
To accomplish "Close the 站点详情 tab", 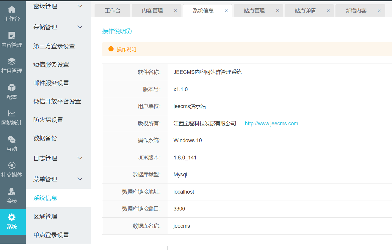I will click(328, 11).
